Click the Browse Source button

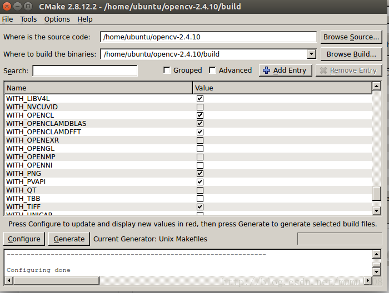(x=351, y=37)
